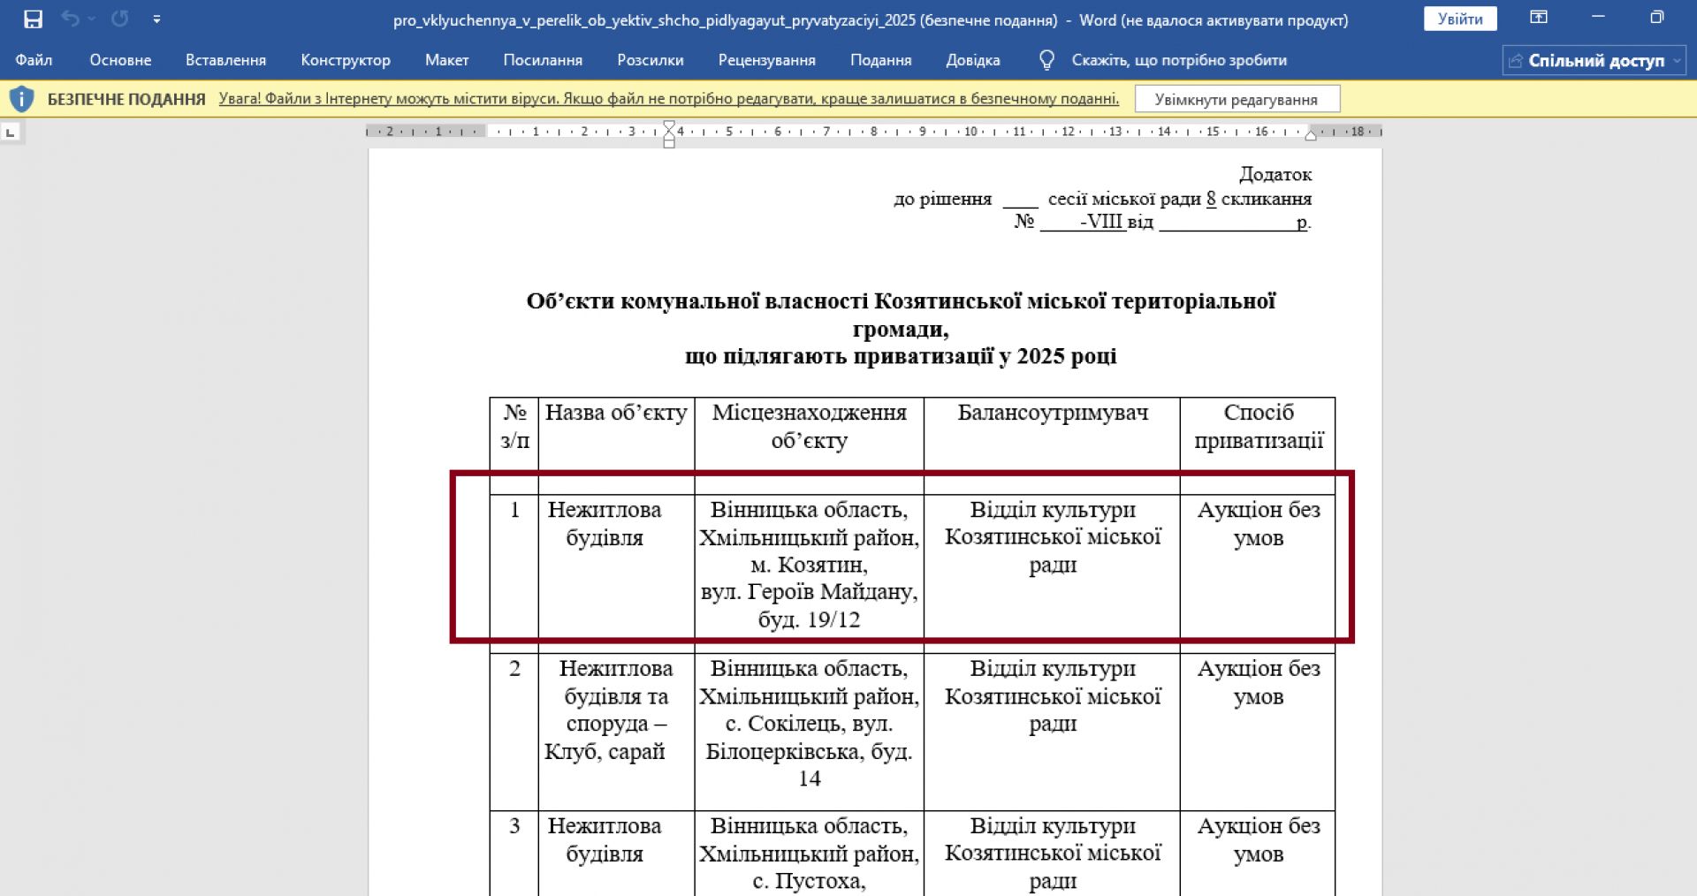This screenshot has height=896, width=1697.
Task: Expand the Спільний доступ share dropdown
Action: click(x=1677, y=61)
